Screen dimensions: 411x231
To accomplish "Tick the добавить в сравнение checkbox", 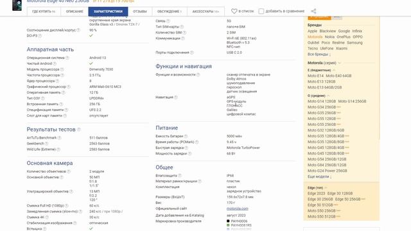I will coord(261,12).
